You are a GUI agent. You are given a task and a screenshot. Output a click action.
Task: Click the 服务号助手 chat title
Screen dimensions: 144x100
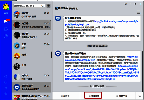click(61, 8)
